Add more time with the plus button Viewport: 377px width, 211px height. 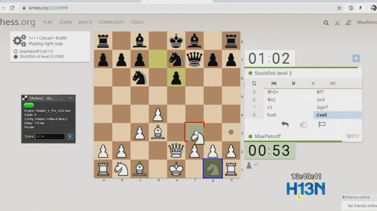click(356, 58)
